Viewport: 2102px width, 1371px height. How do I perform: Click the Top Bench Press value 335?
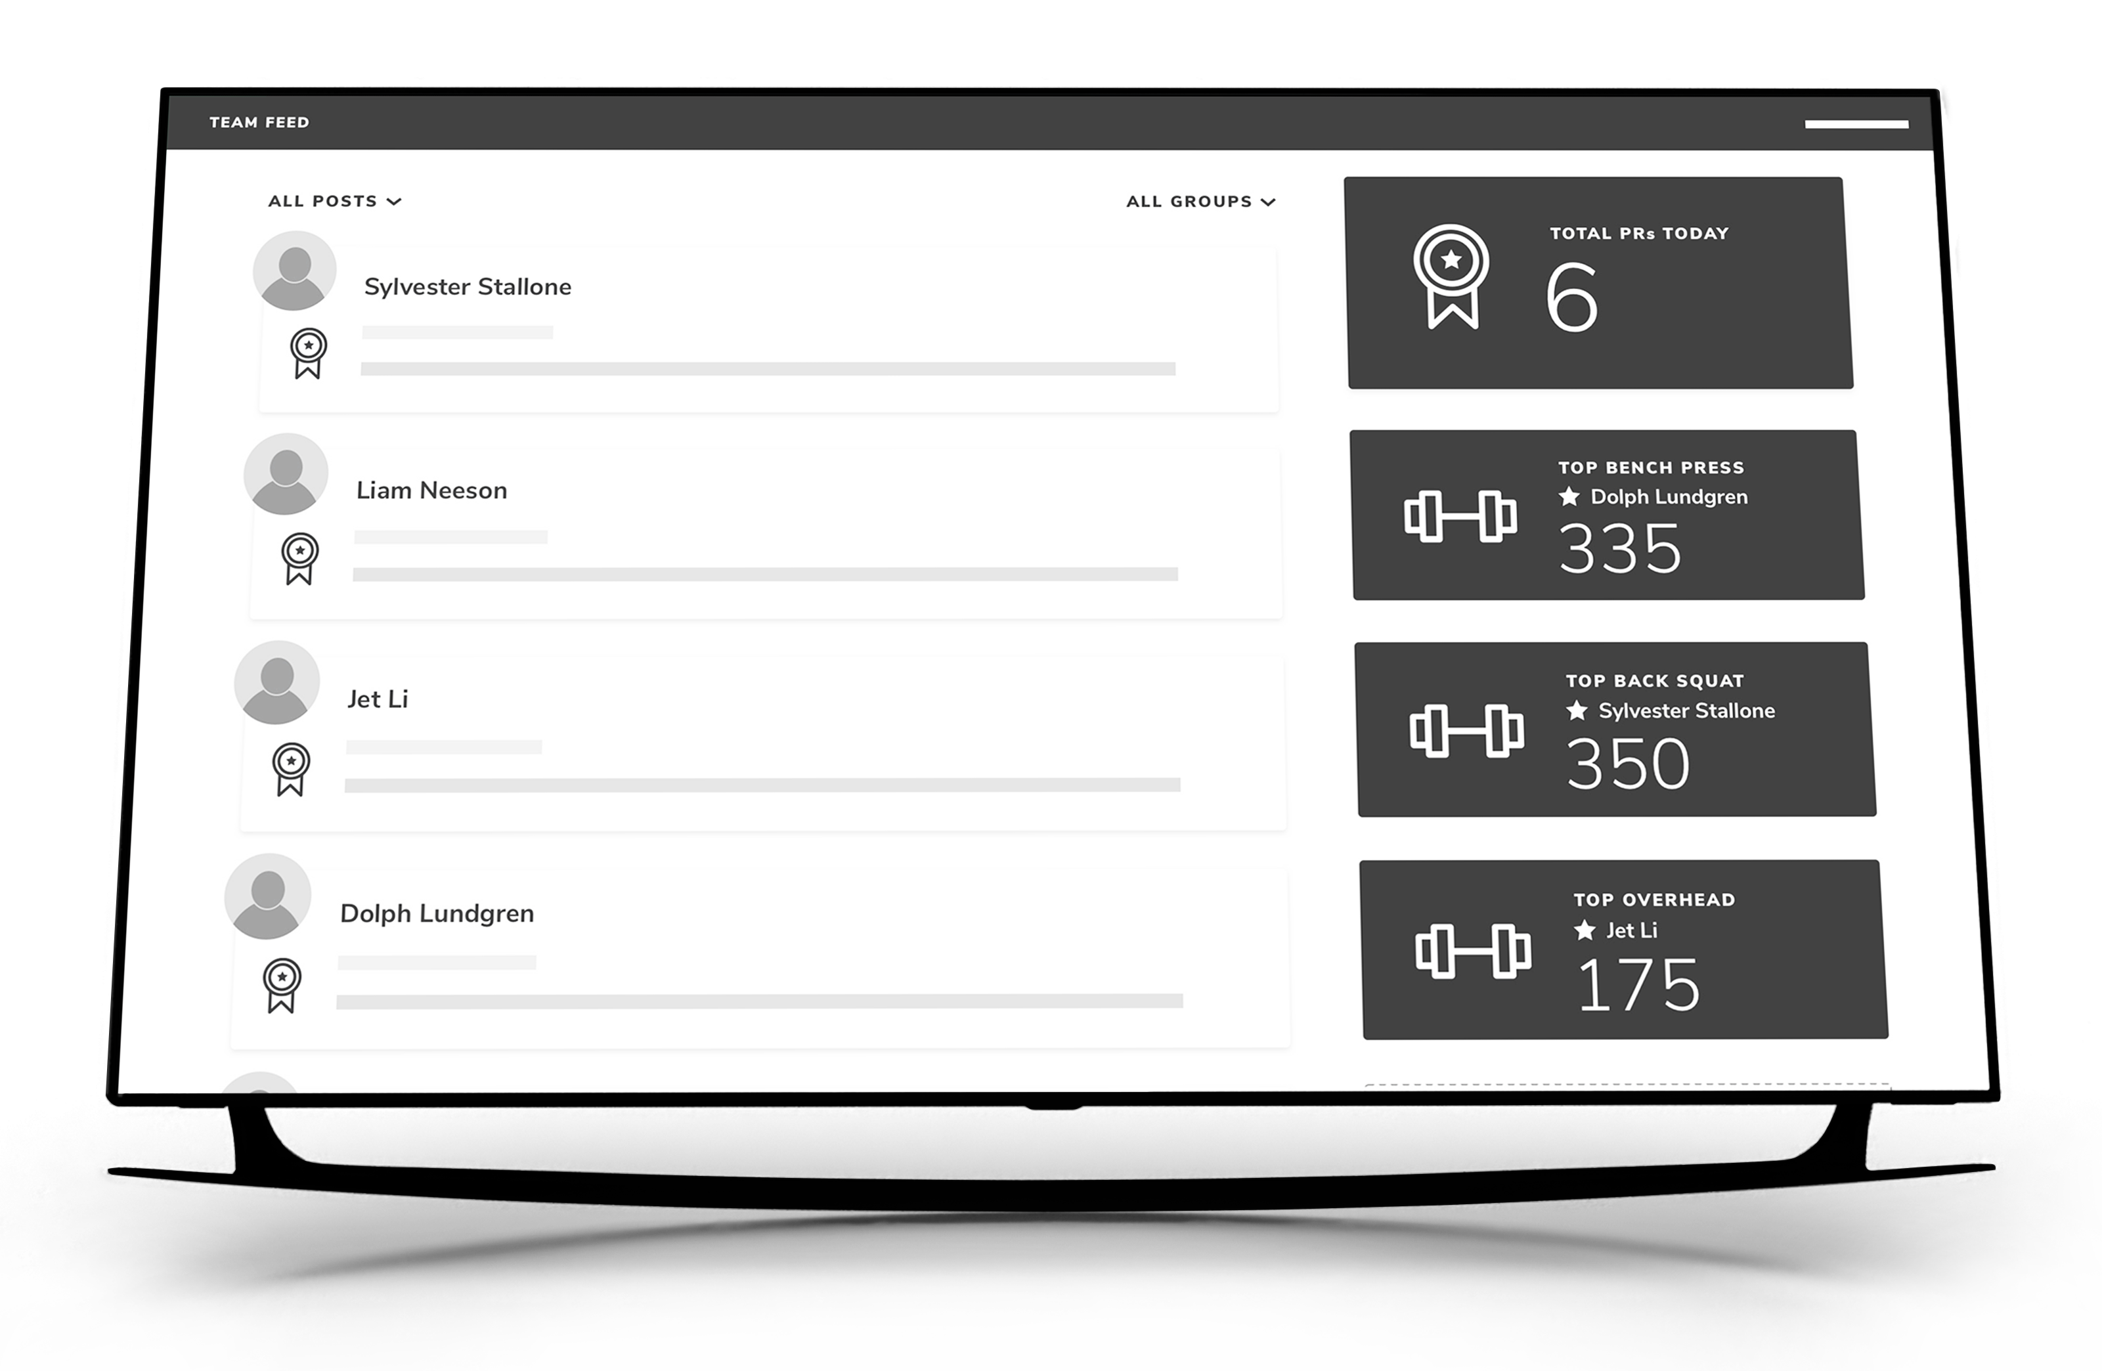pyautogui.click(x=1620, y=548)
